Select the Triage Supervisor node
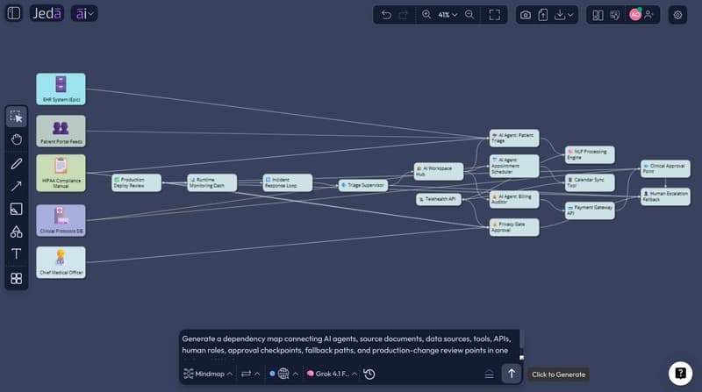 [x=363, y=185]
